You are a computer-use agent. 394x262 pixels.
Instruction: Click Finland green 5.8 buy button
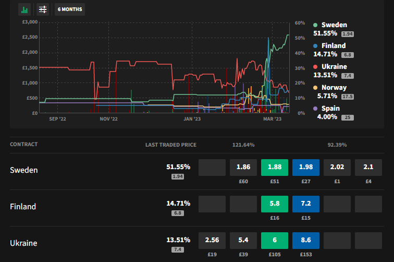click(x=275, y=204)
